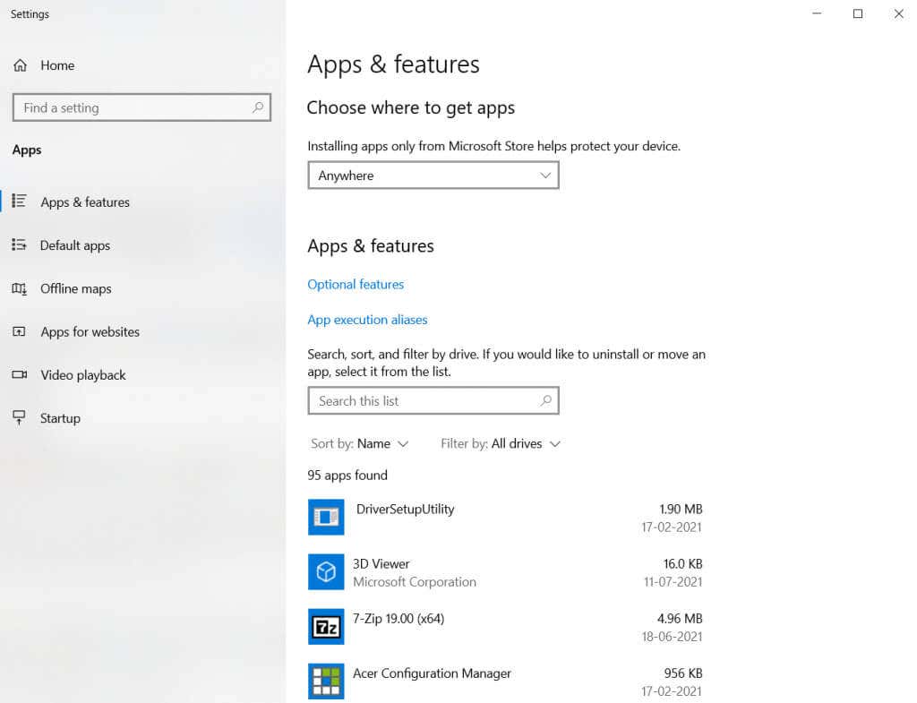Select the 3D Viewer app name
Image resolution: width=917 pixels, height=703 pixels.
pyautogui.click(x=381, y=564)
